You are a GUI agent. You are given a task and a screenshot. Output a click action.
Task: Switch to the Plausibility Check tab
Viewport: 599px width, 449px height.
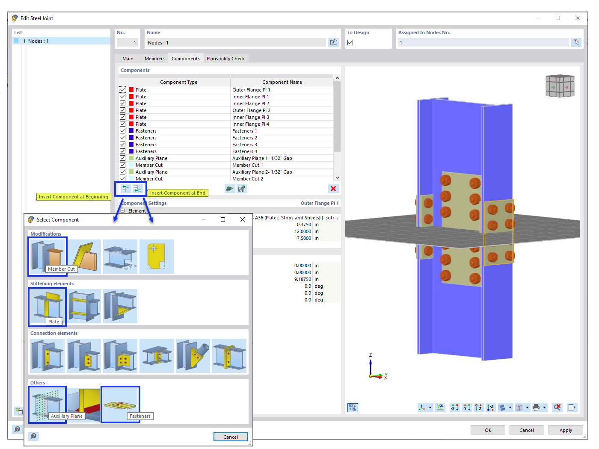click(x=226, y=58)
